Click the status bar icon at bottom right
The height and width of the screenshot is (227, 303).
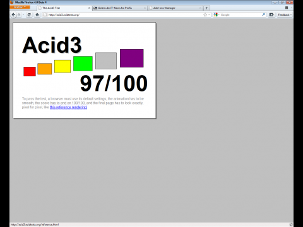[x=291, y=224]
